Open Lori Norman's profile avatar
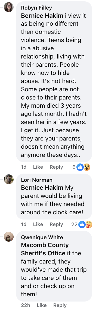Image resolution: width=102 pixels, height=310 pixels. point(9,179)
